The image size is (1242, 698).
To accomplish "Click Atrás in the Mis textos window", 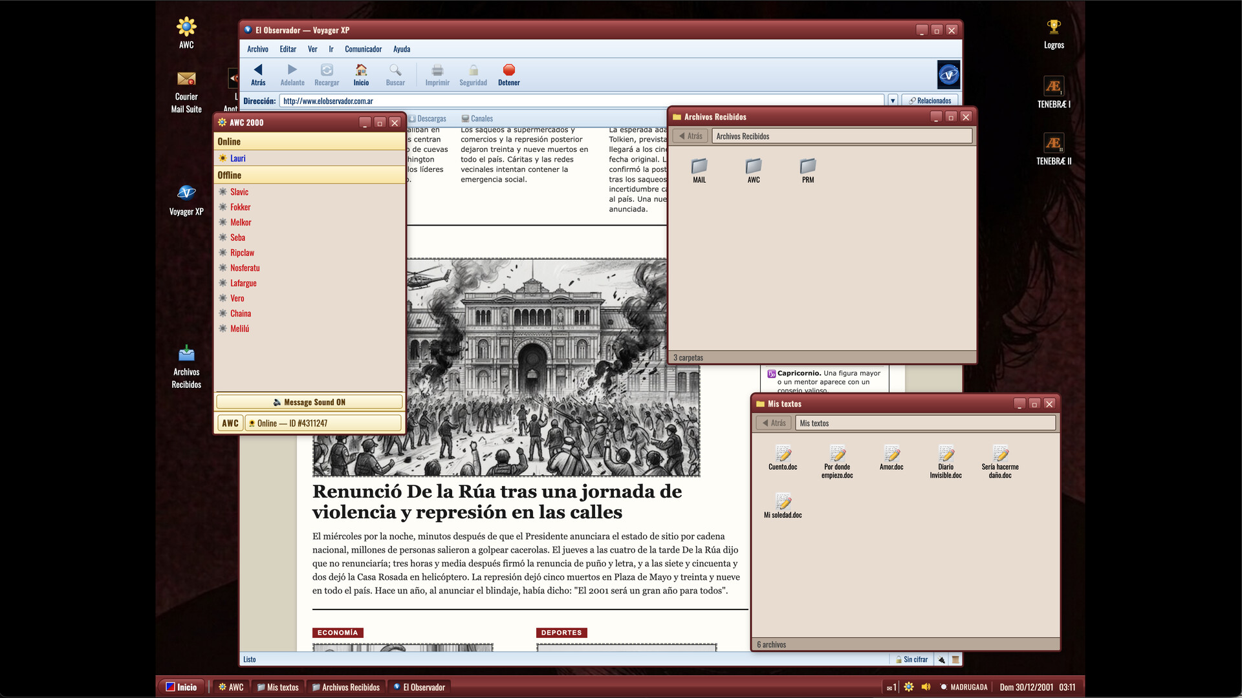I will click(x=774, y=423).
